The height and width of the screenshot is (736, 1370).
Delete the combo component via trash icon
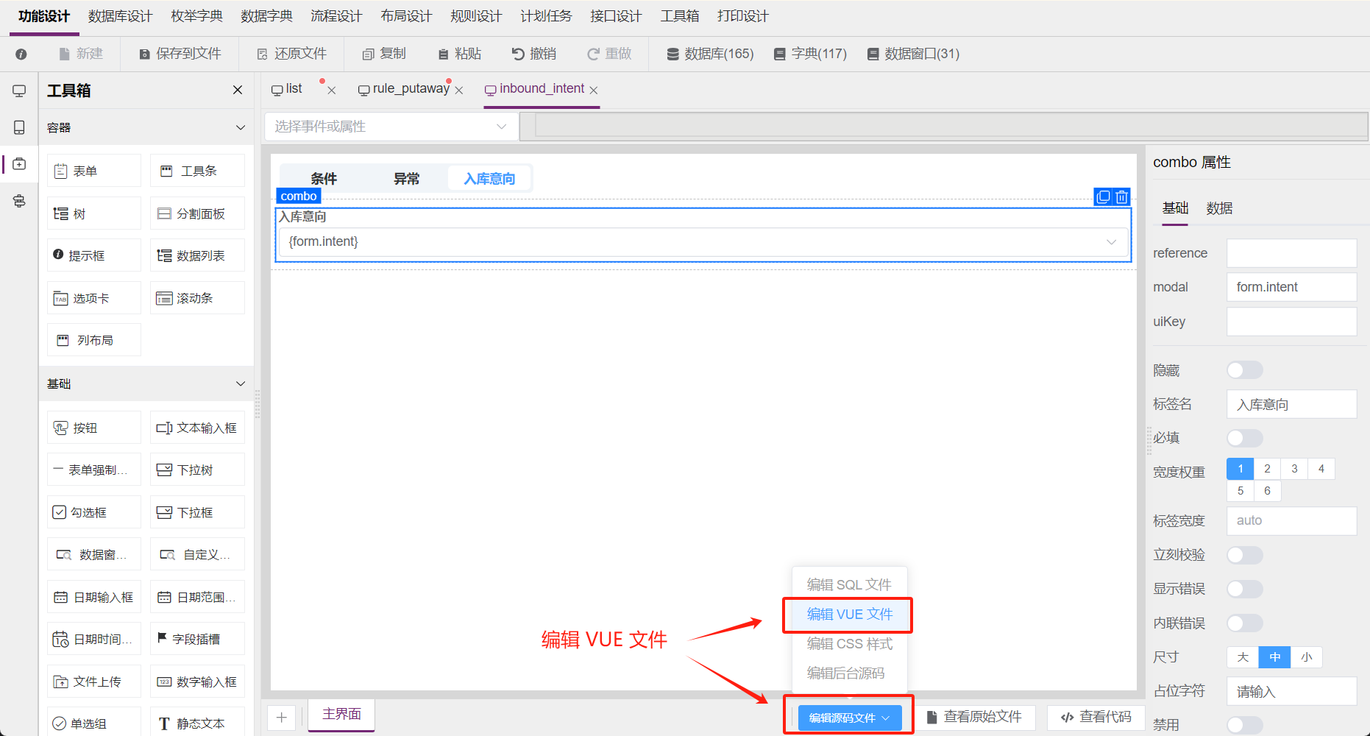[x=1121, y=197]
